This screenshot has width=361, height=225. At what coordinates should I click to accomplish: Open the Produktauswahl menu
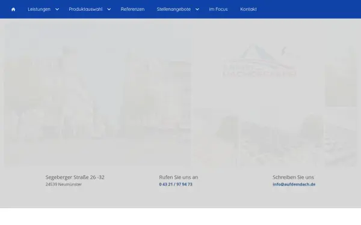tap(85, 9)
